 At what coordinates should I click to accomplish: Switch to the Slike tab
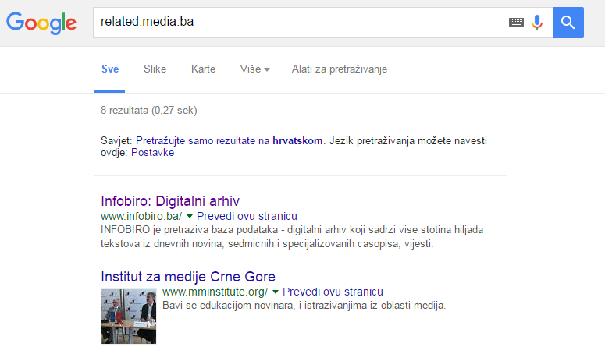[155, 69]
